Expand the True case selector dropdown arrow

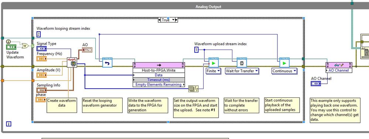[174, 20]
